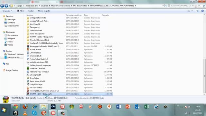206x116 pixels.
Task: Open the Organizar dropdown menu
Action: [x=7, y=11]
